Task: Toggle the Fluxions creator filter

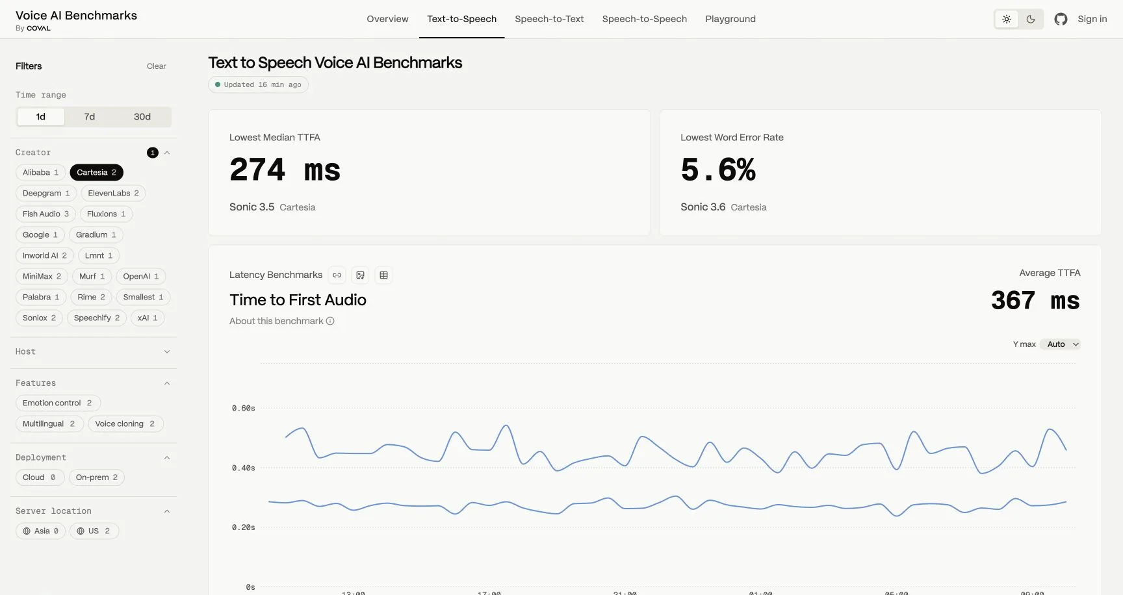Action: point(107,214)
